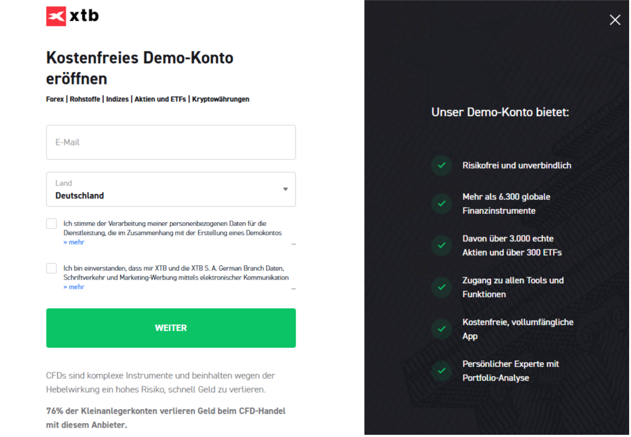
Task: Expand 'mehr' under data processing consent
Action: (74, 242)
